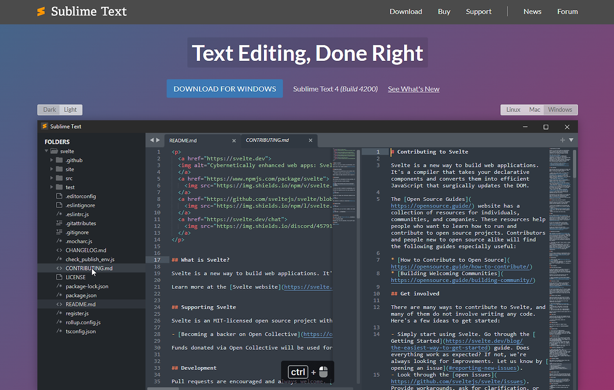Click the file icon beside LICENSE
Screen dimensions: 614x390
coord(59,277)
